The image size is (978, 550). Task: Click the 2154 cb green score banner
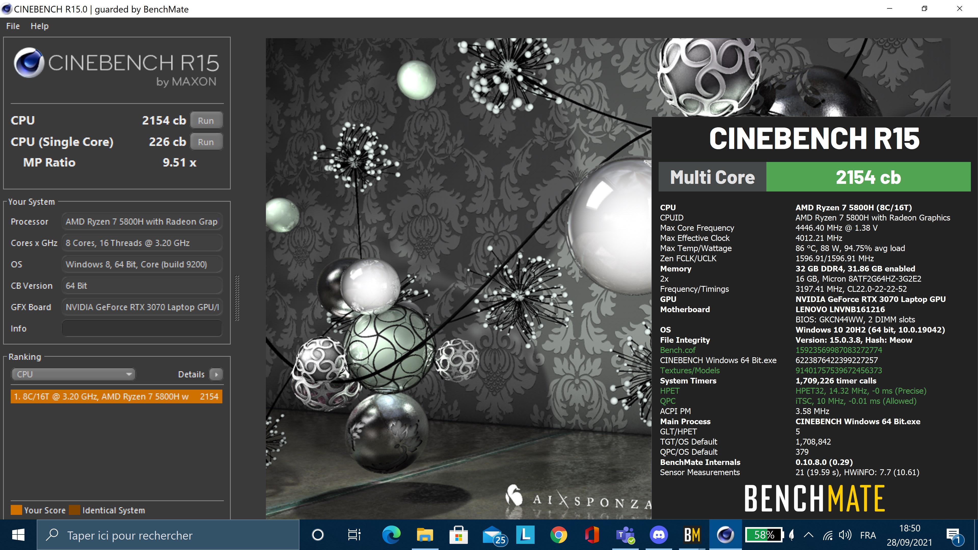pos(868,177)
